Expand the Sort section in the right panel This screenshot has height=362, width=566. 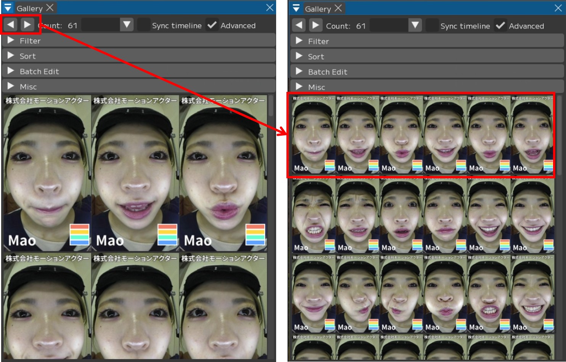tap(299, 56)
